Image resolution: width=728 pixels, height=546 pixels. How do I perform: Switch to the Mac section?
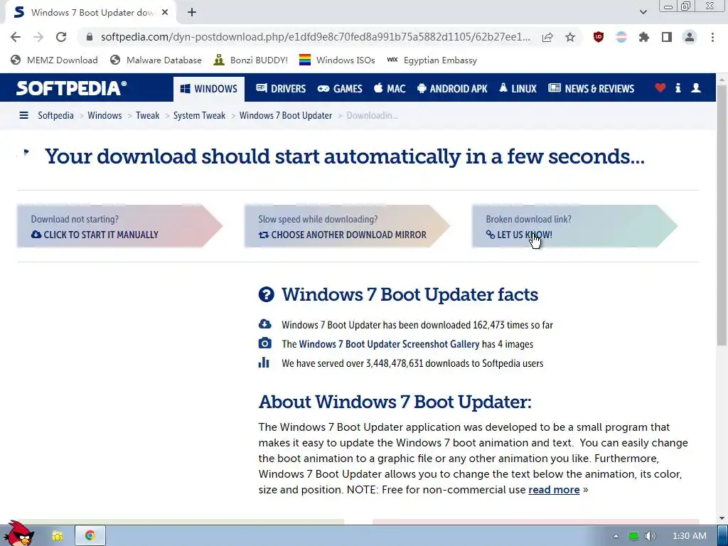point(390,88)
